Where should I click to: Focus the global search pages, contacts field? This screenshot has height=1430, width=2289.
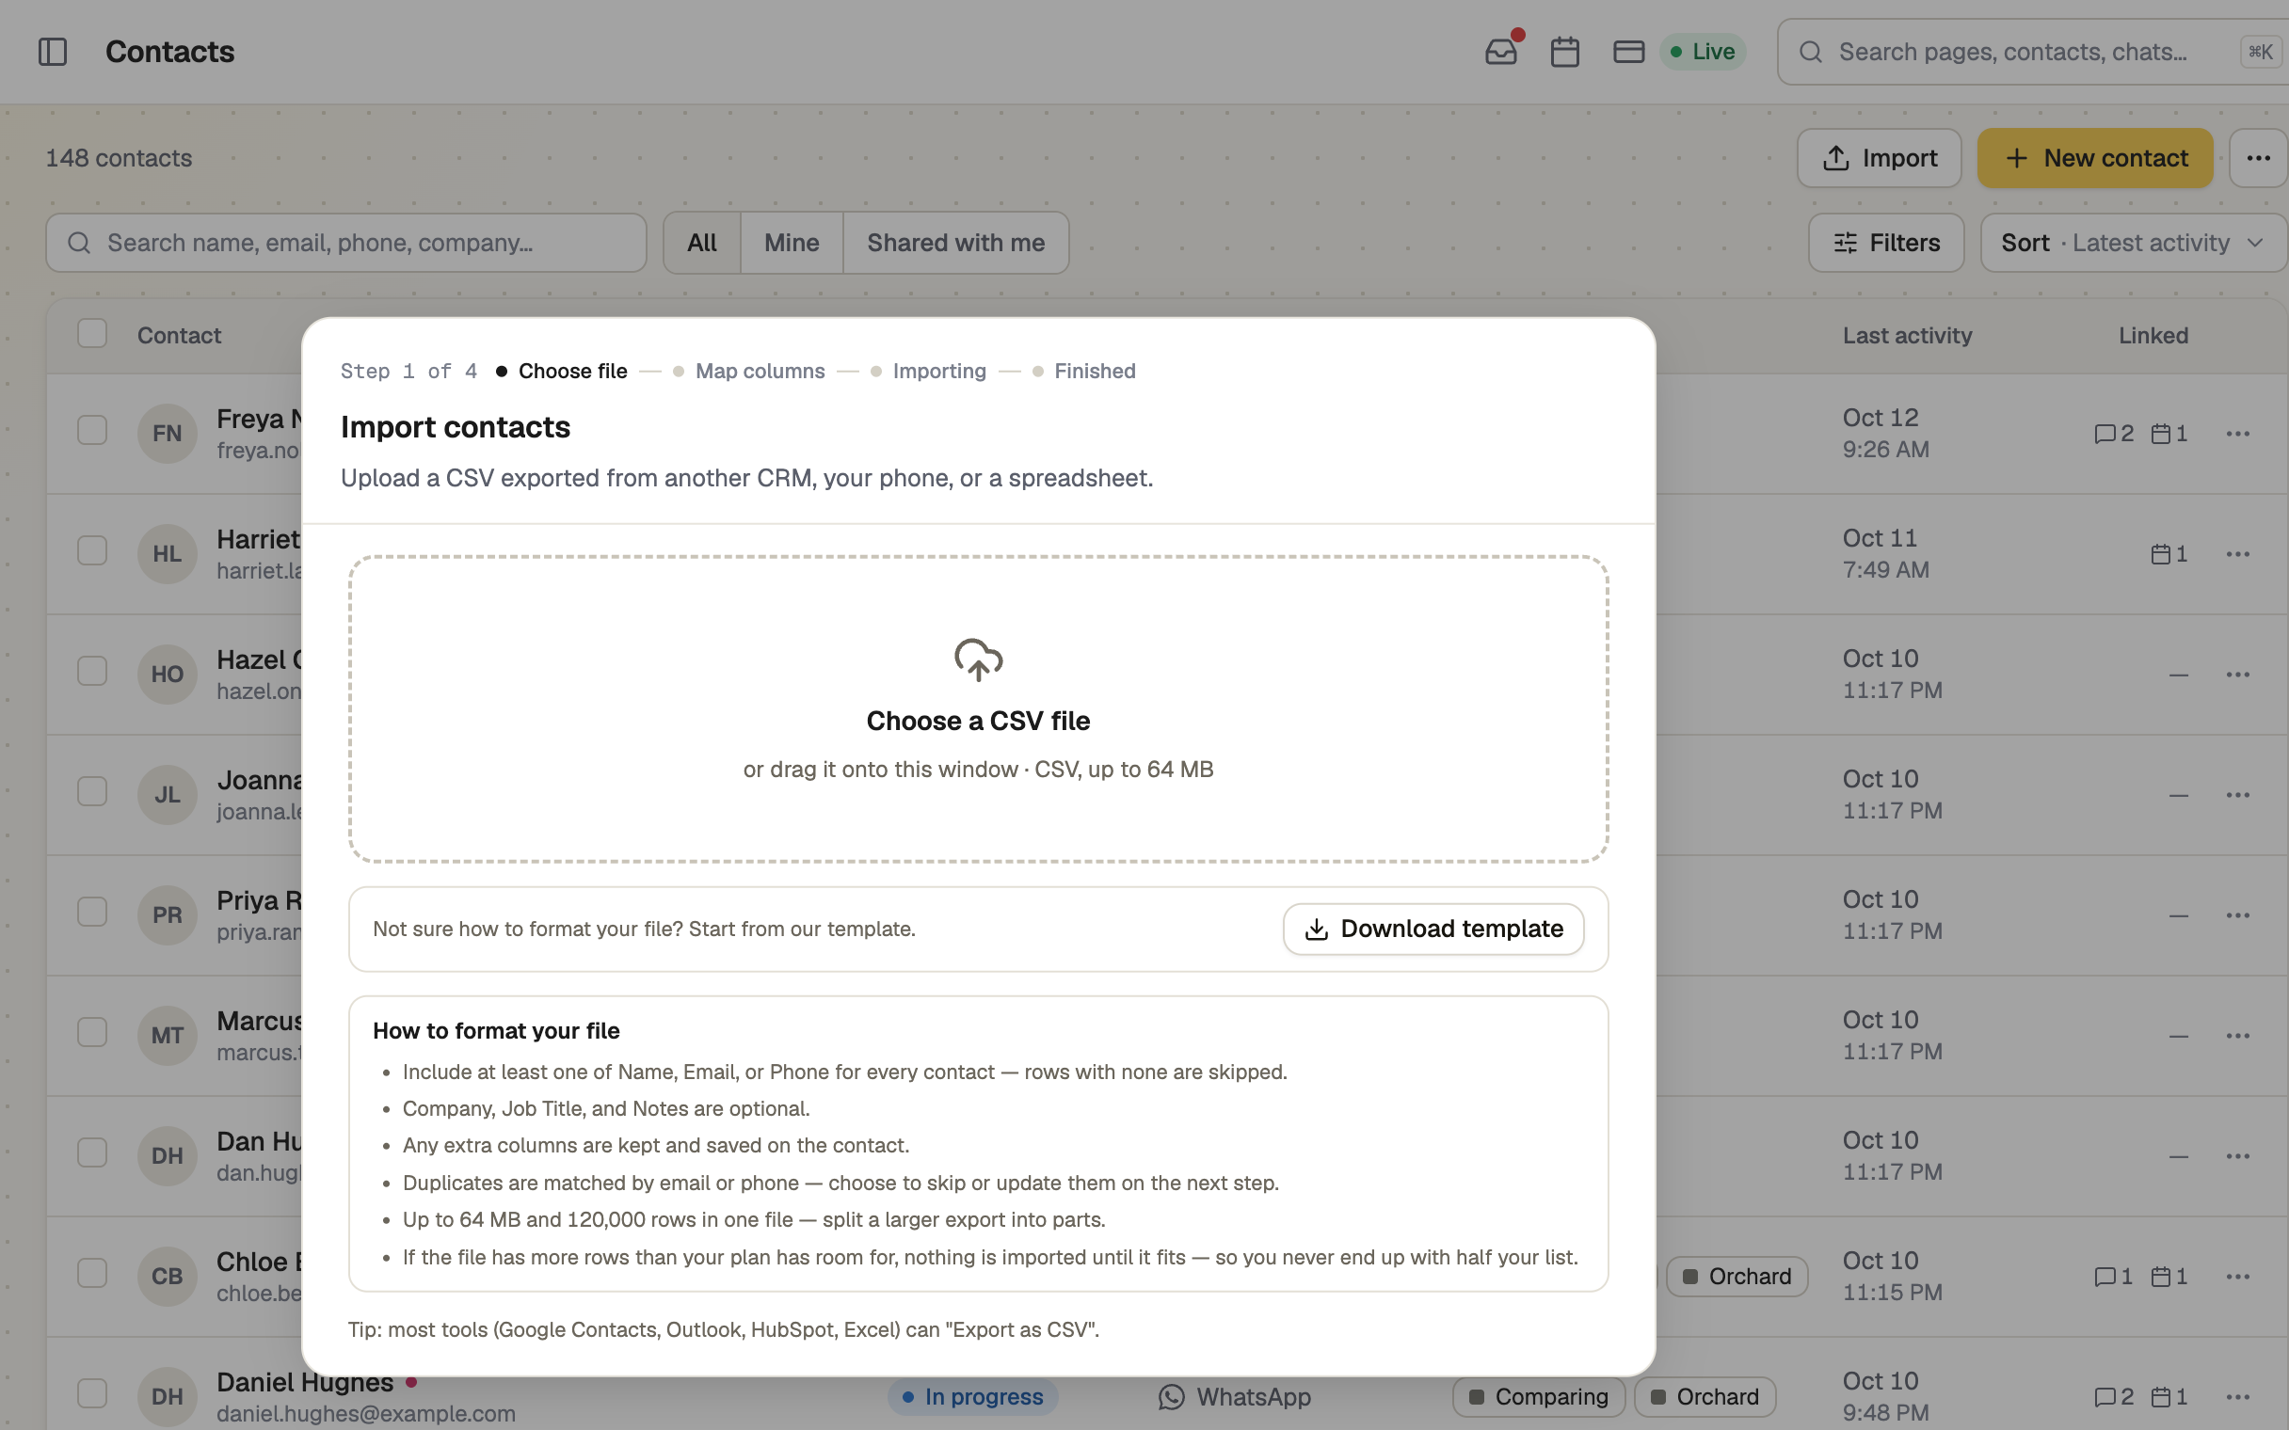2034,51
